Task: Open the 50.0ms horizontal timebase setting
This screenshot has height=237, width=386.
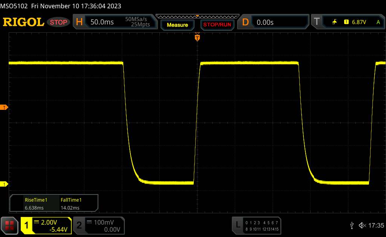Action: 102,22
